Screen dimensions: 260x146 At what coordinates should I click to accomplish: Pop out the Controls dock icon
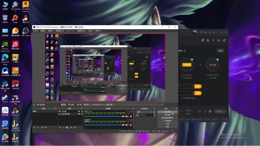point(176,109)
